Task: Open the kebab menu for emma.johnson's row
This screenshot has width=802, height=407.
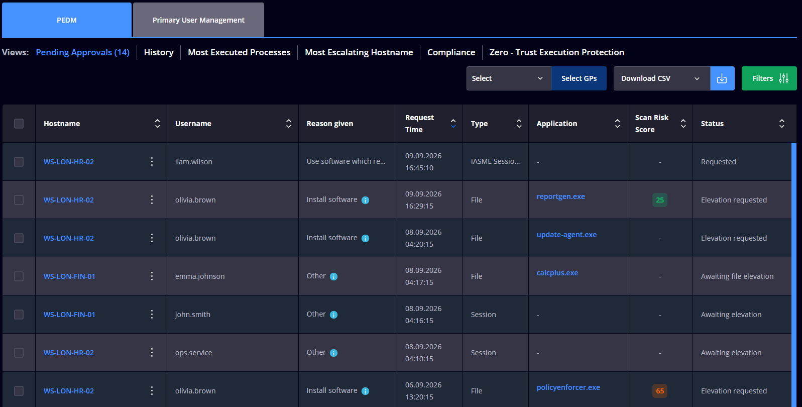Action: pyautogui.click(x=152, y=276)
